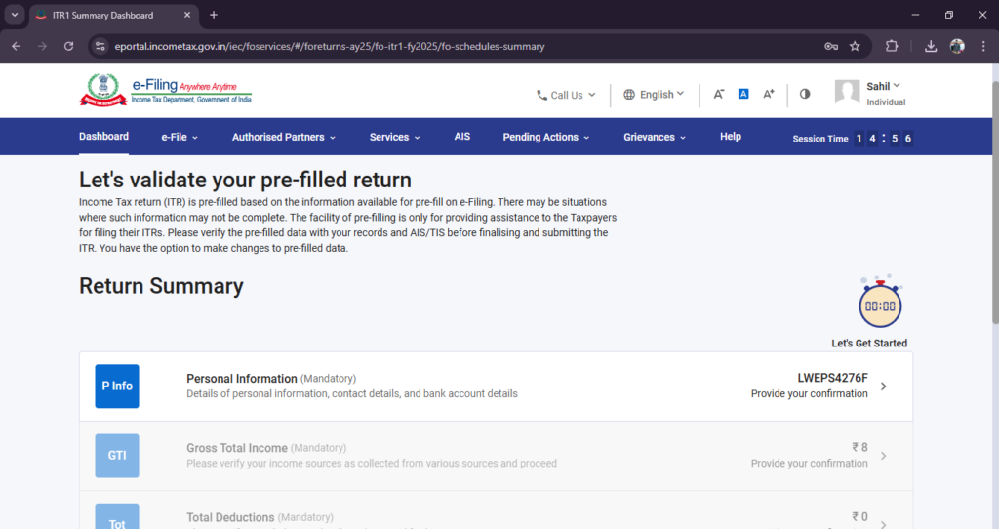
Task: Bookmark this page with star icon
Action: click(x=855, y=46)
